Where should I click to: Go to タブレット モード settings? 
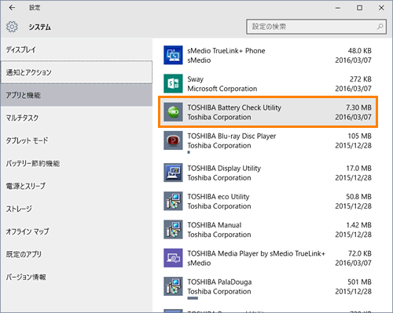click(x=76, y=140)
